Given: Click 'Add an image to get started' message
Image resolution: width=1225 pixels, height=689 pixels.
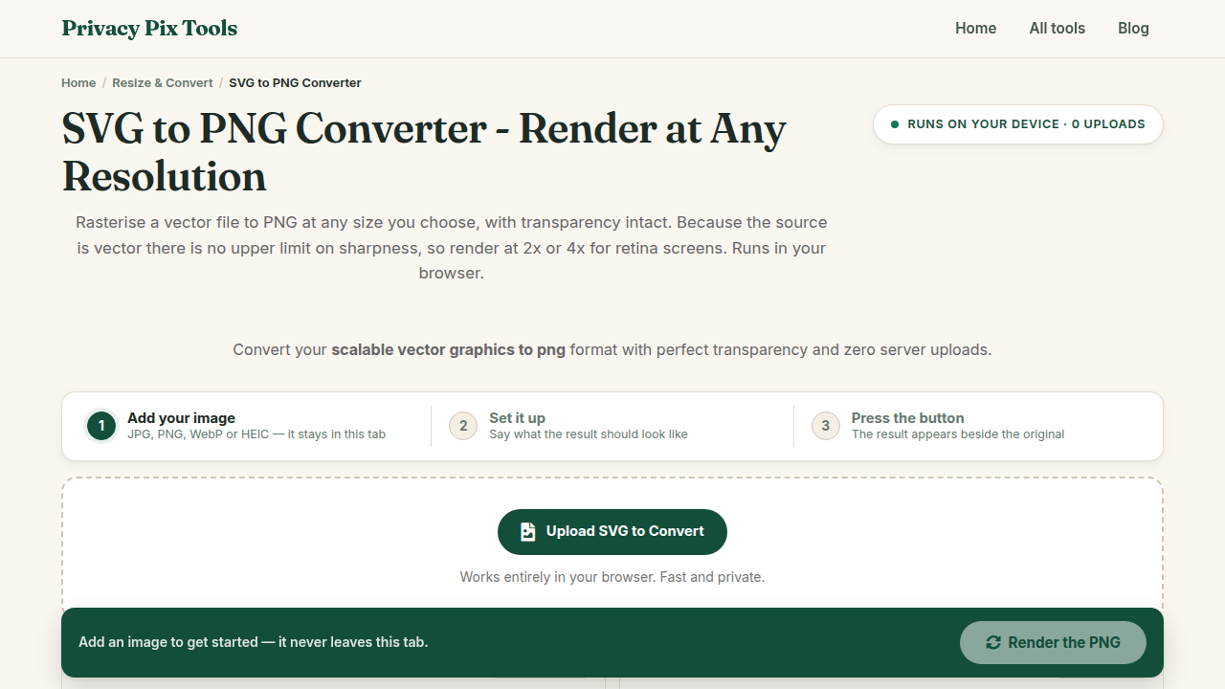Looking at the screenshot, I should pos(254,642).
